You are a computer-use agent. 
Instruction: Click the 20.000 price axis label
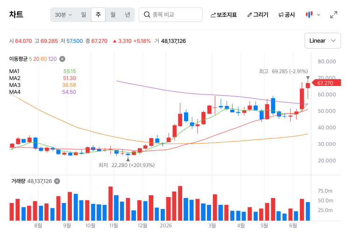(327, 161)
